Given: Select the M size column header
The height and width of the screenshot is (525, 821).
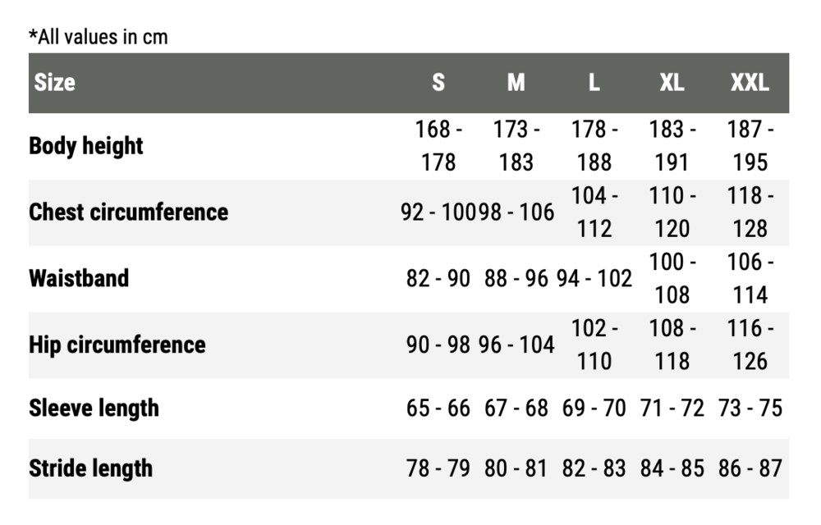Looking at the screenshot, I should click(516, 83).
